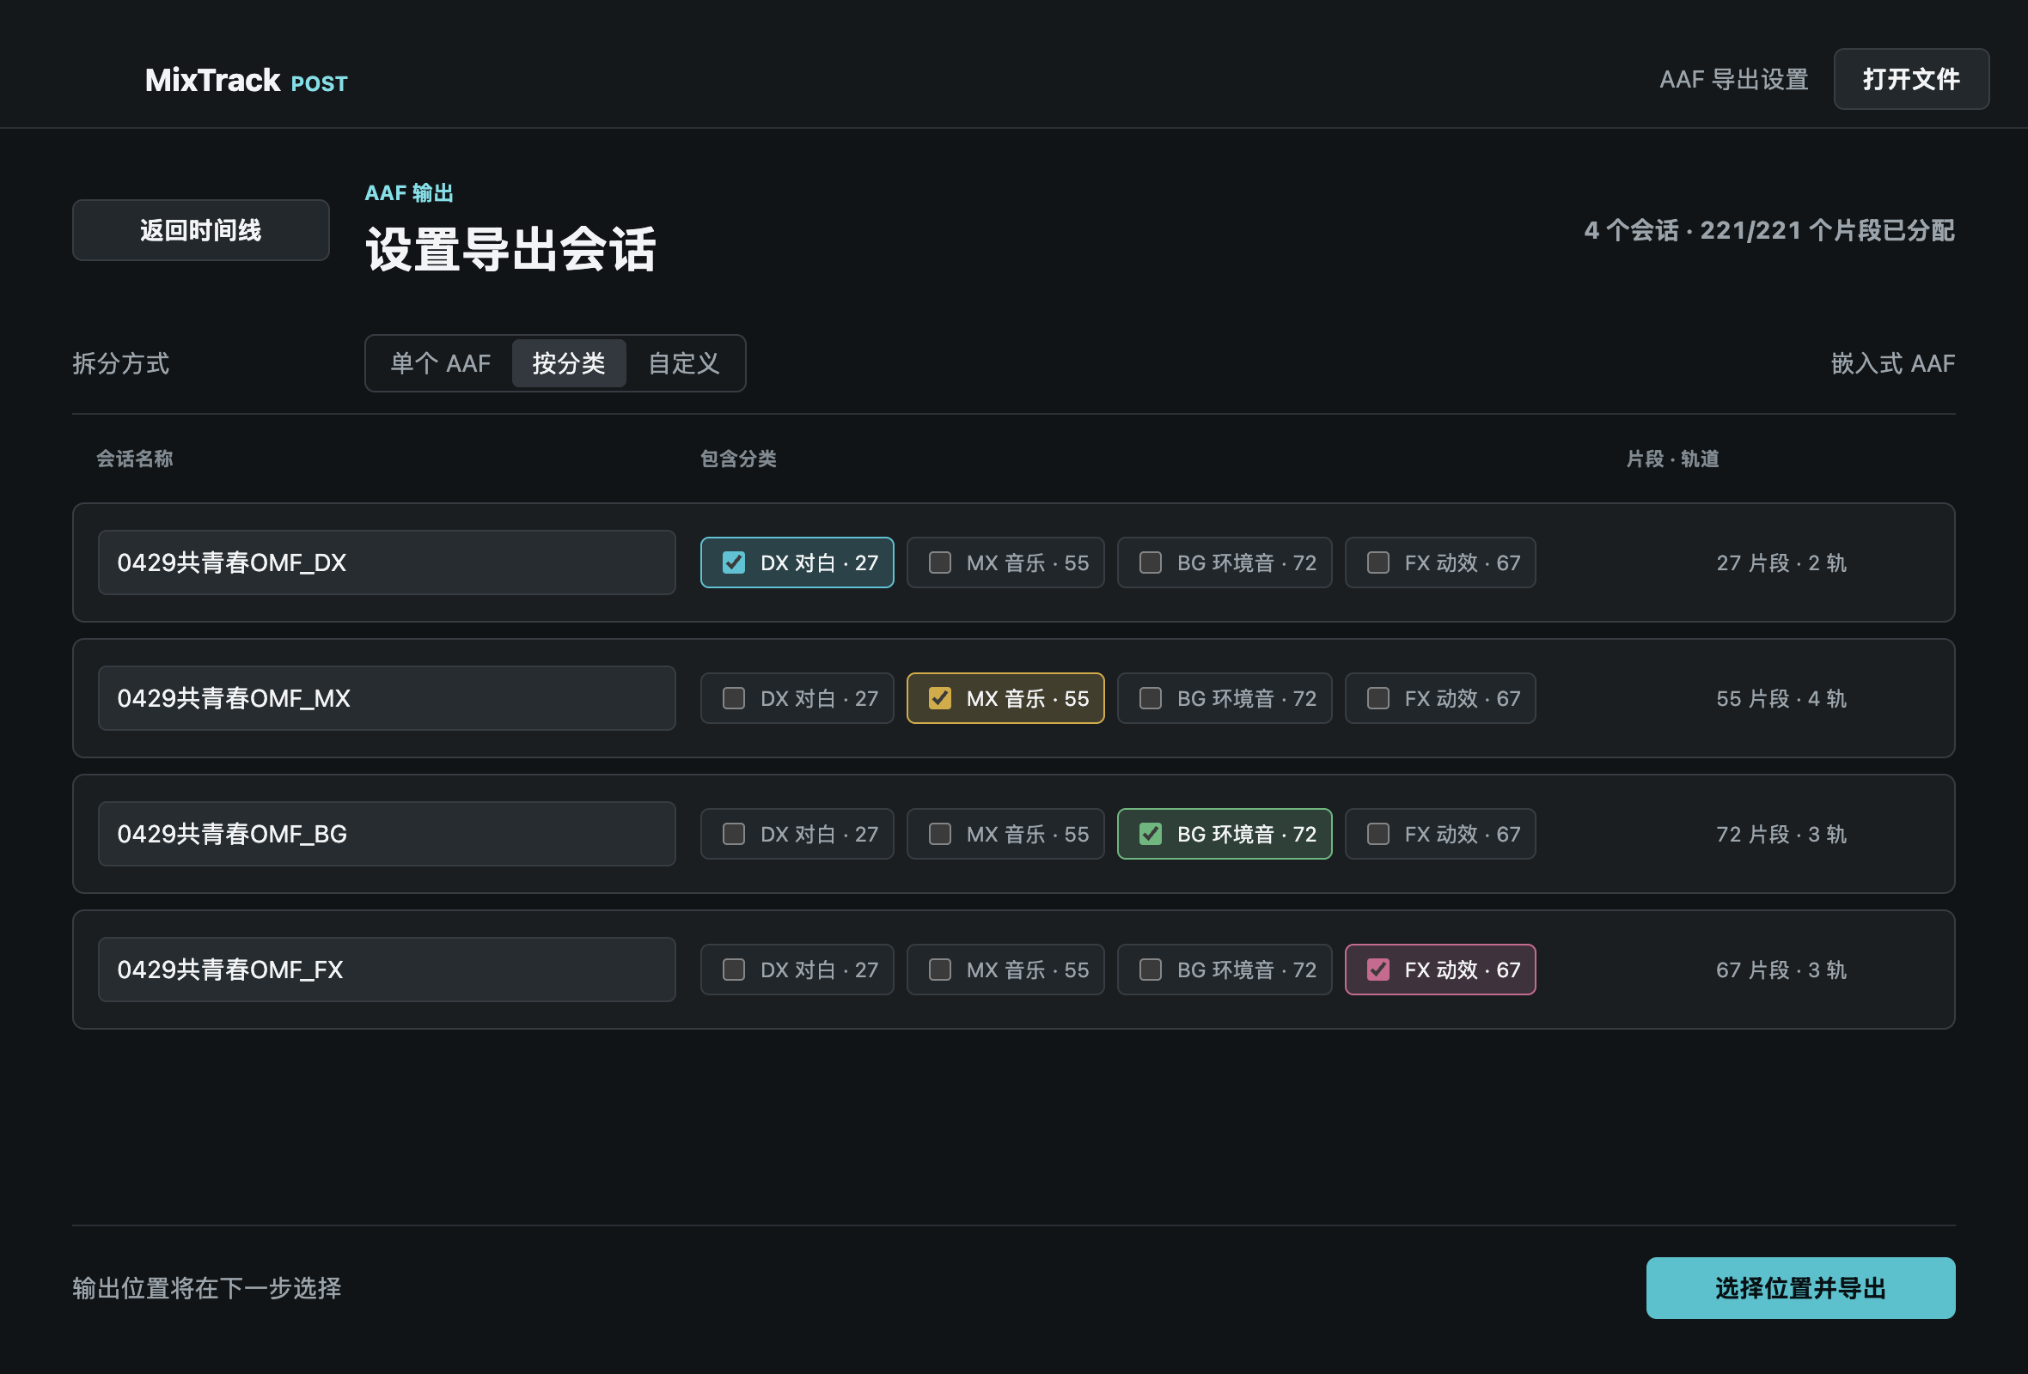Switch split mode to 自定义
The image size is (2028, 1374).
(683, 363)
